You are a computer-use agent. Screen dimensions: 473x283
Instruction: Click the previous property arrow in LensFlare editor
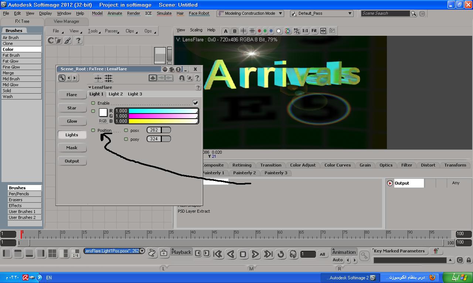tap(69, 78)
